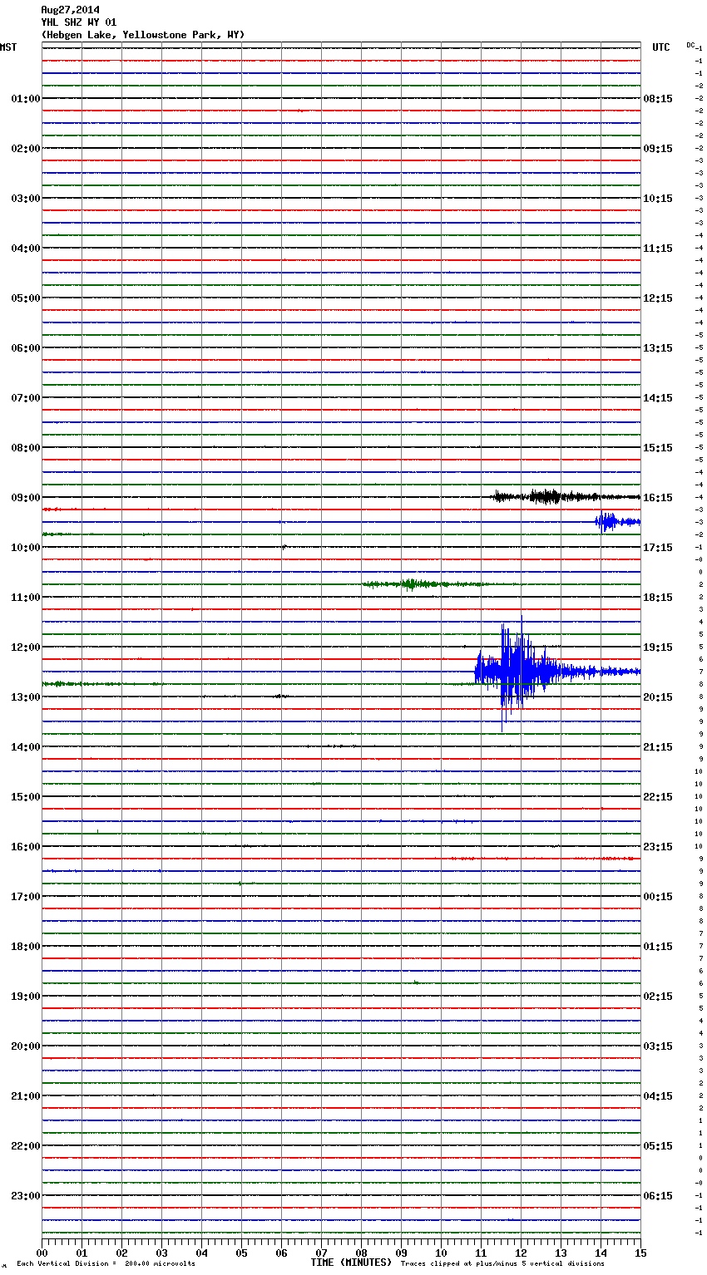Select the 15:00 MST hour label

[x=26, y=797]
